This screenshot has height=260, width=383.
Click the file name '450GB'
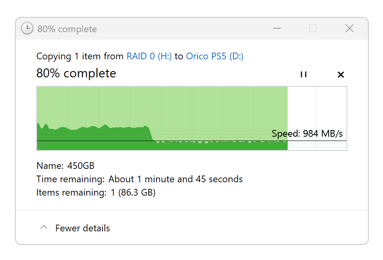[81, 166]
